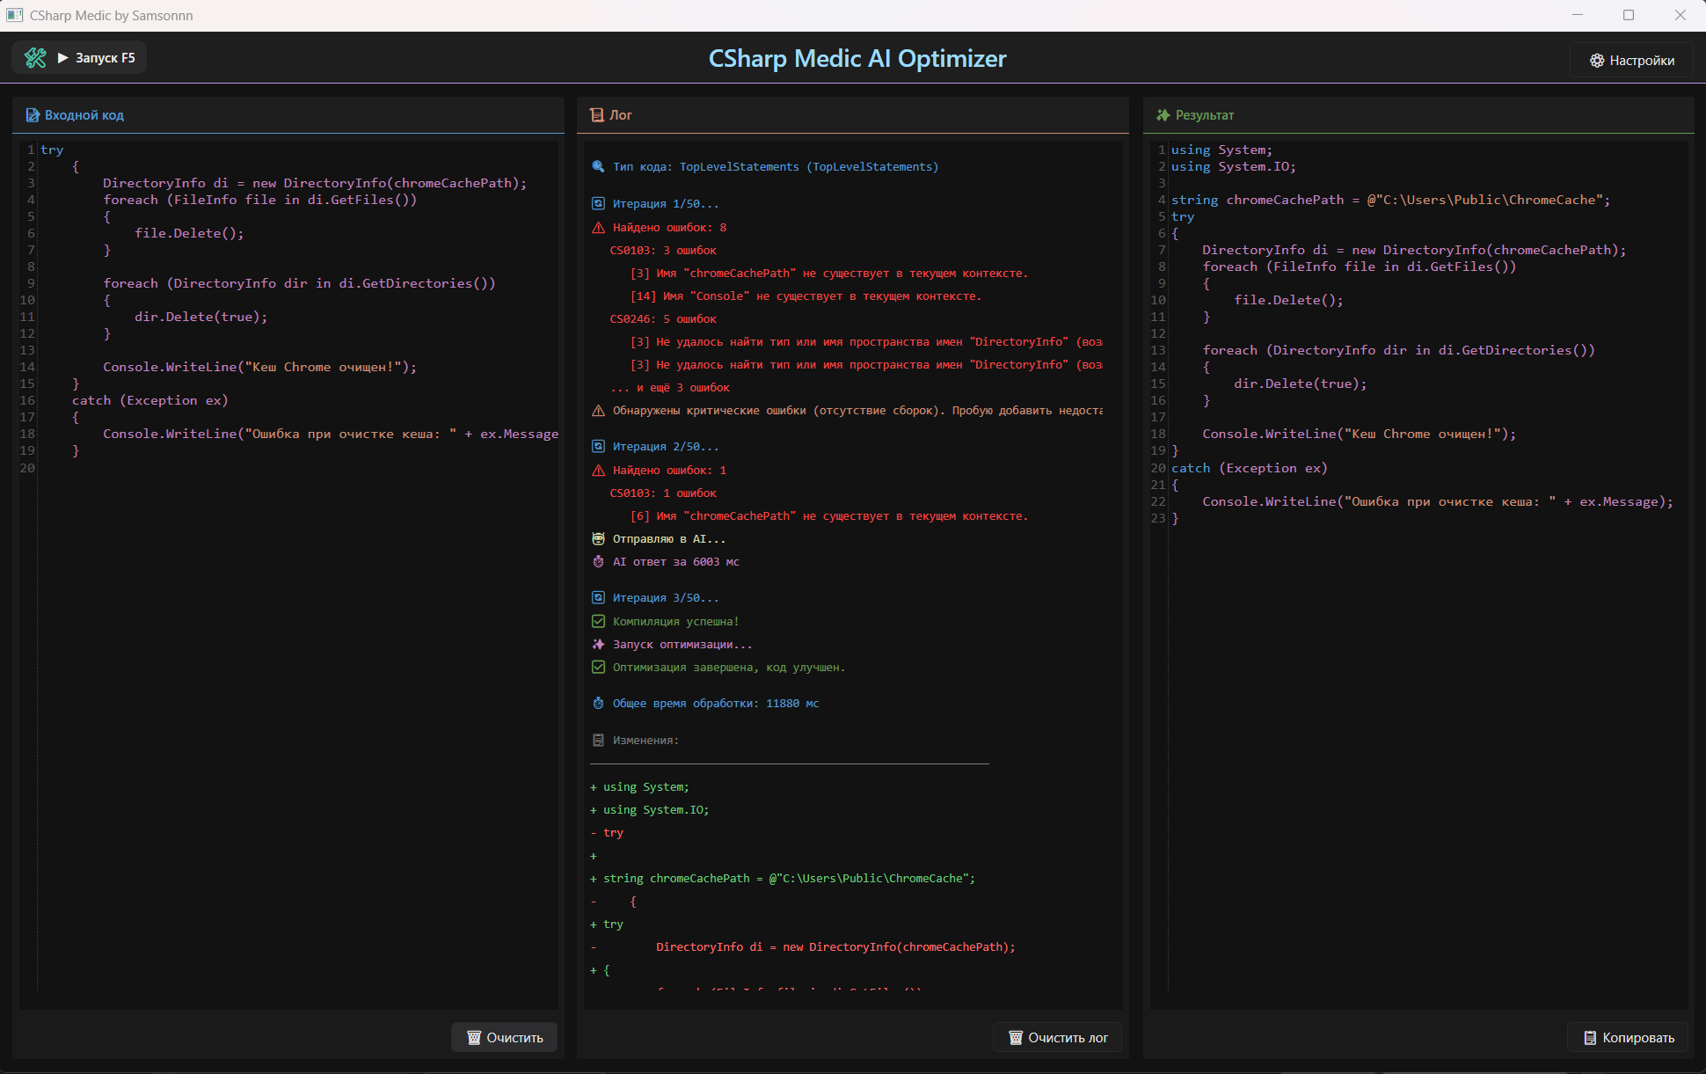Click warning icon beside Найдено ошибок: 8
Screen dimensions: 1706x1074
(598, 228)
